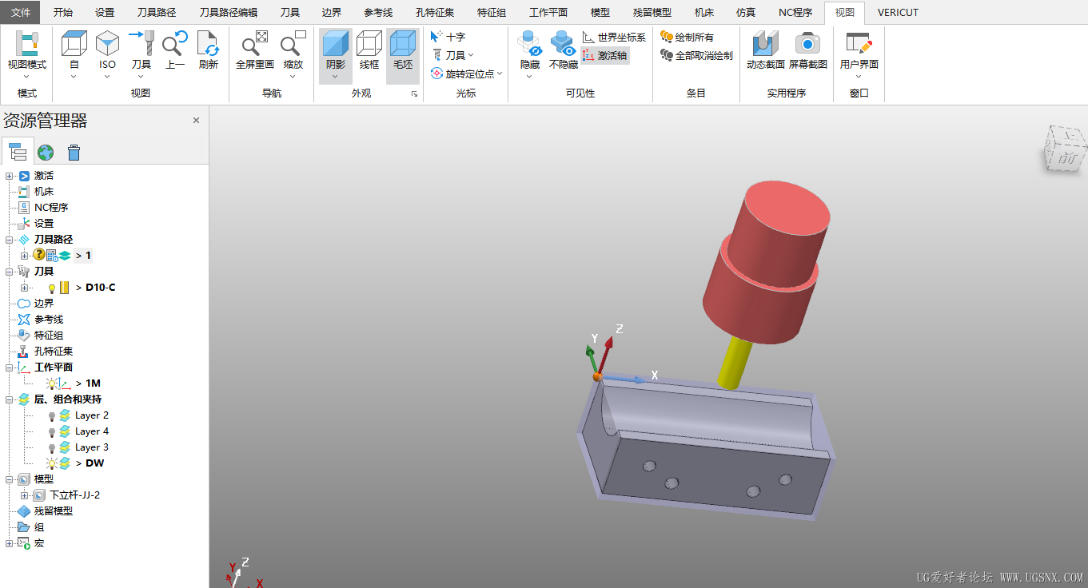The width and height of the screenshot is (1088, 588).
Task: Select the 边界 tree item
Action: (x=44, y=304)
